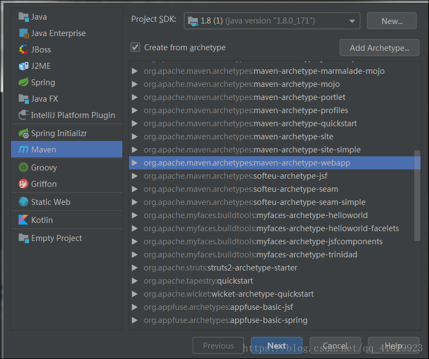
Task: Select the Java project type
Action: (67, 17)
